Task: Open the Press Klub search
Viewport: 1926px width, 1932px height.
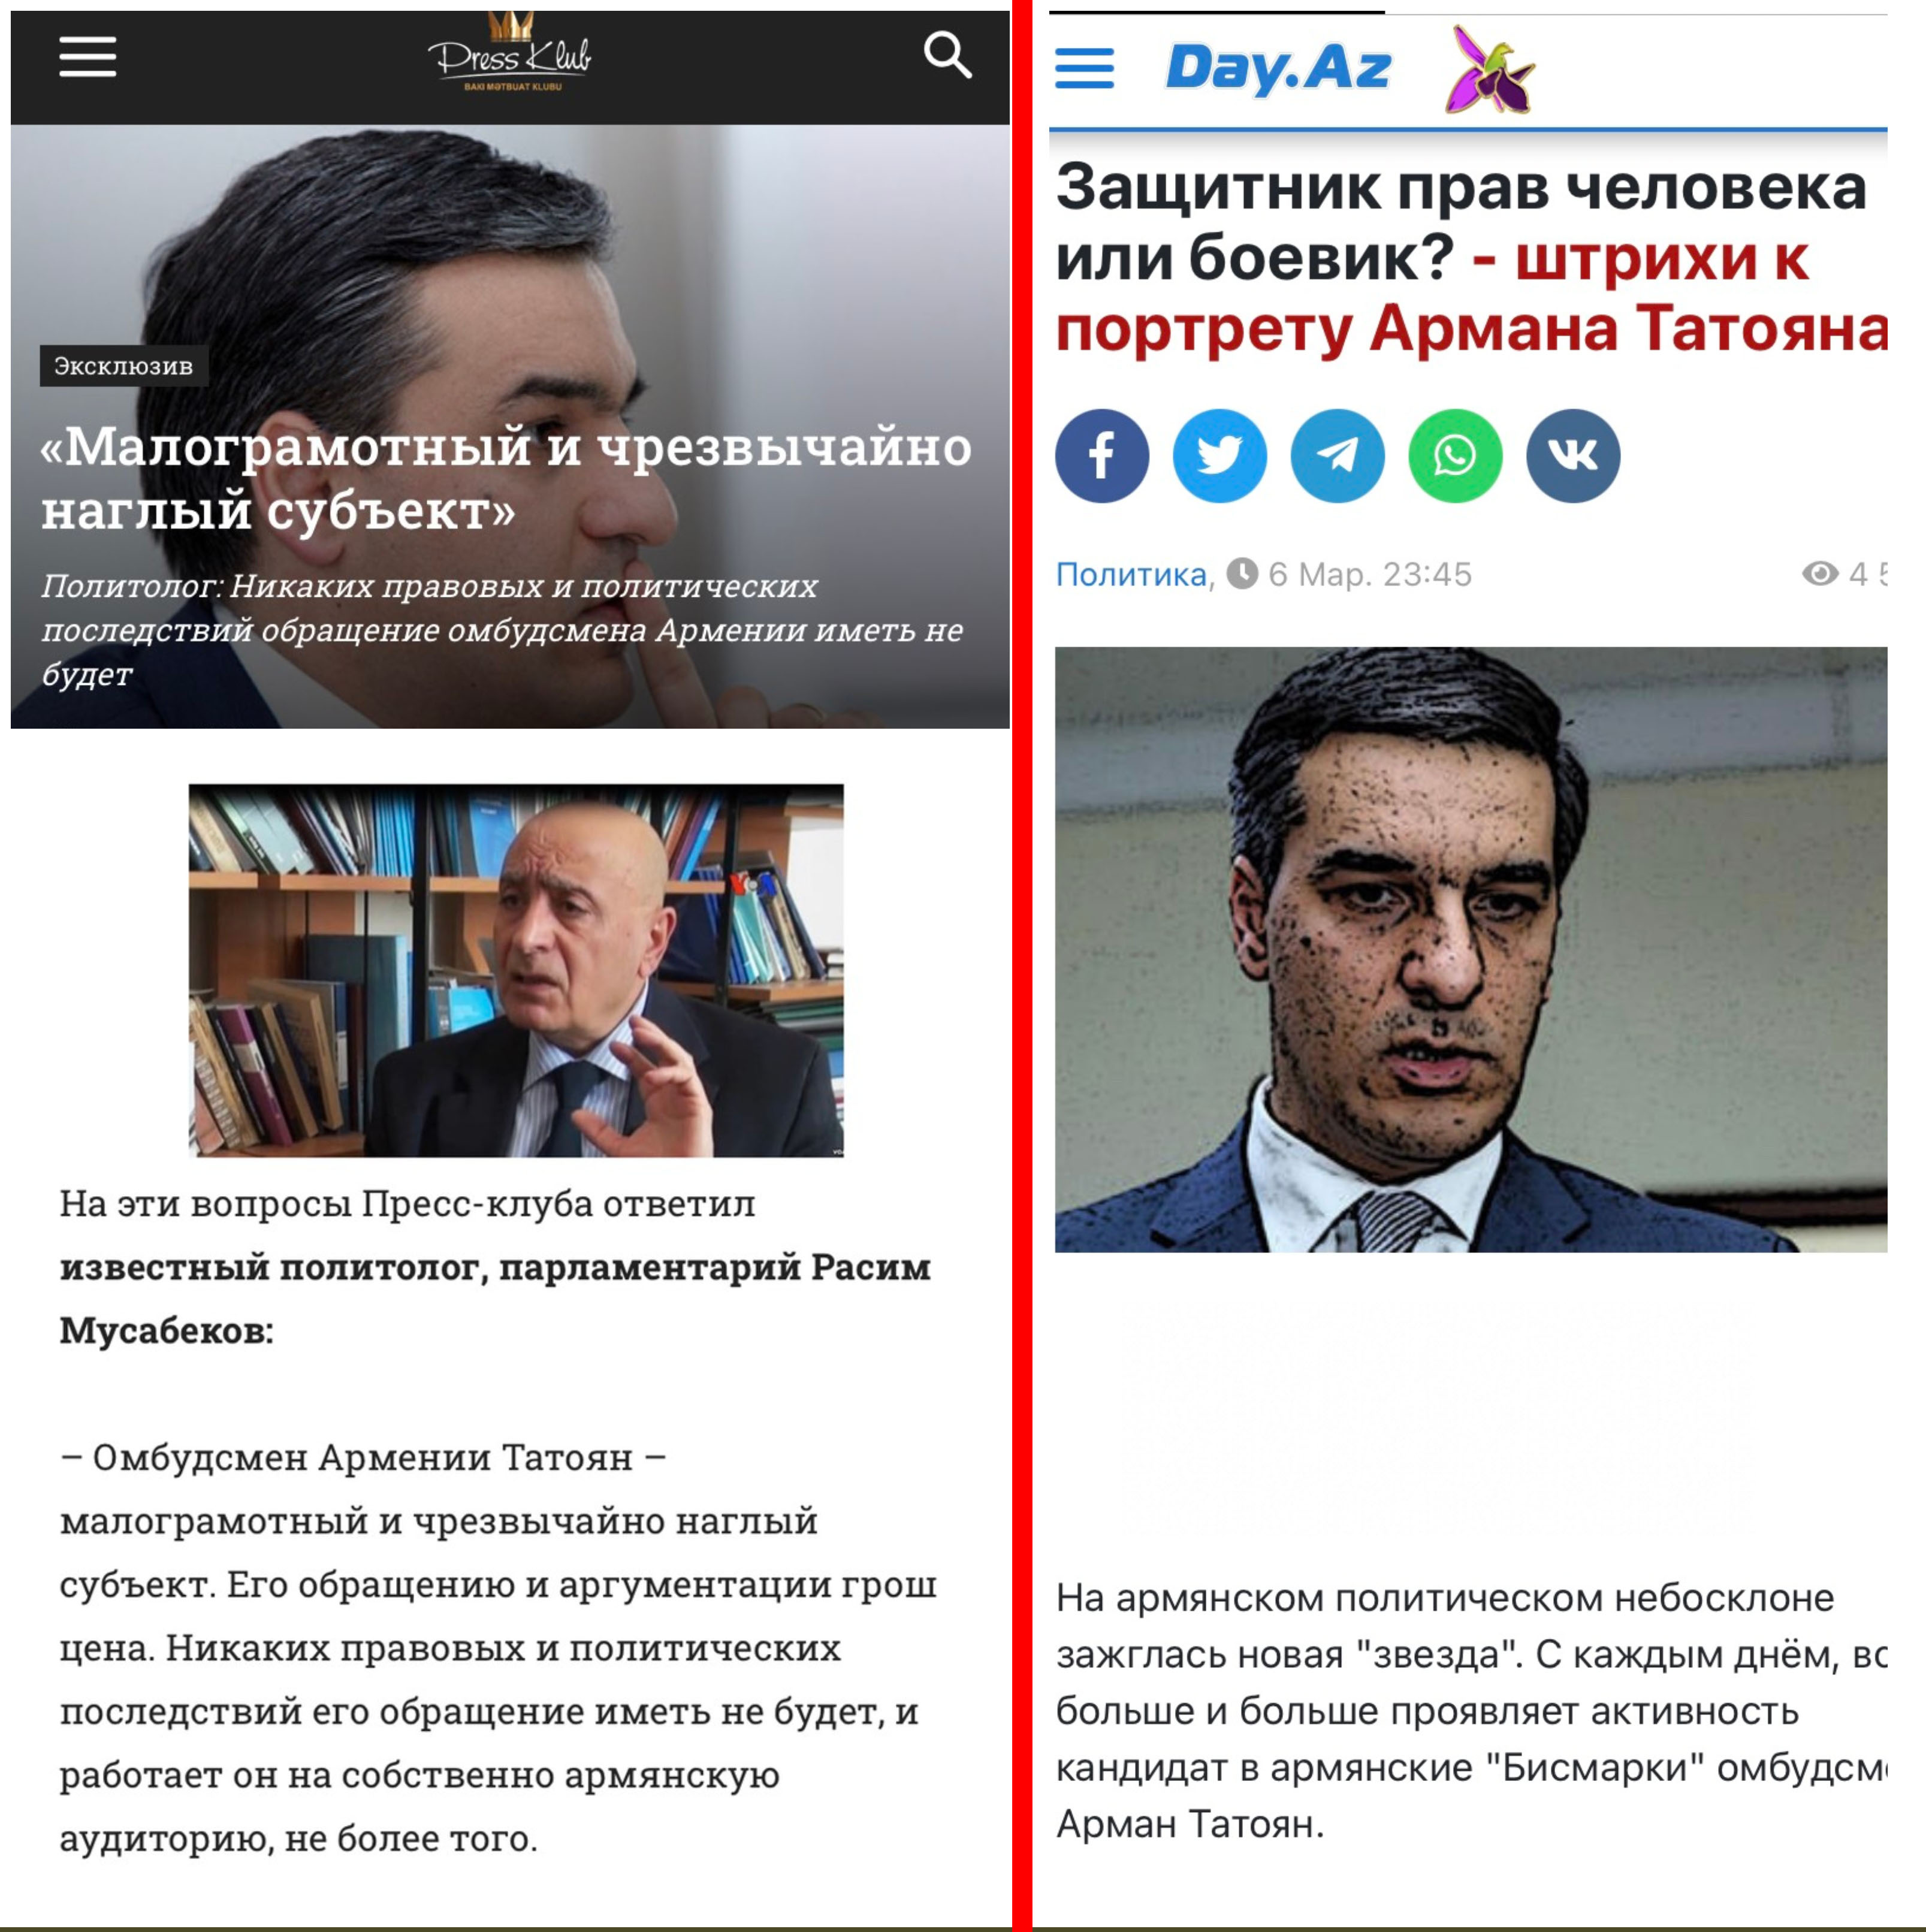Action: pyautogui.click(x=947, y=55)
